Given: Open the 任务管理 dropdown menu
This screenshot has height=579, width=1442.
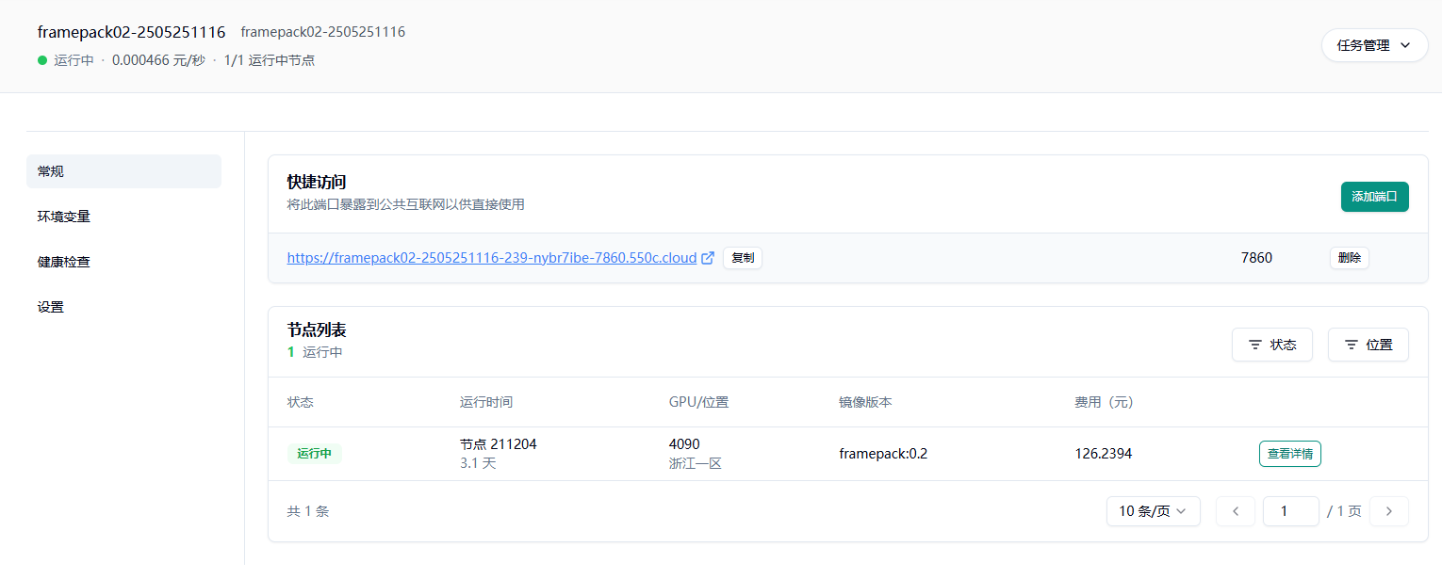Looking at the screenshot, I should click(1374, 45).
